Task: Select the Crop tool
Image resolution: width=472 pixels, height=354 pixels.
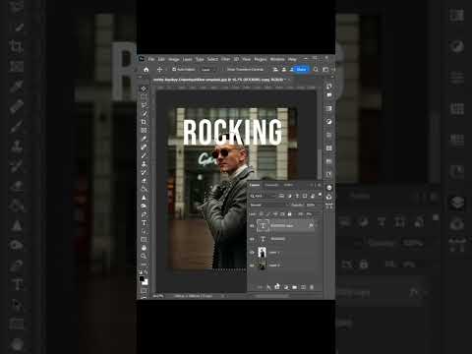Action: (144, 122)
